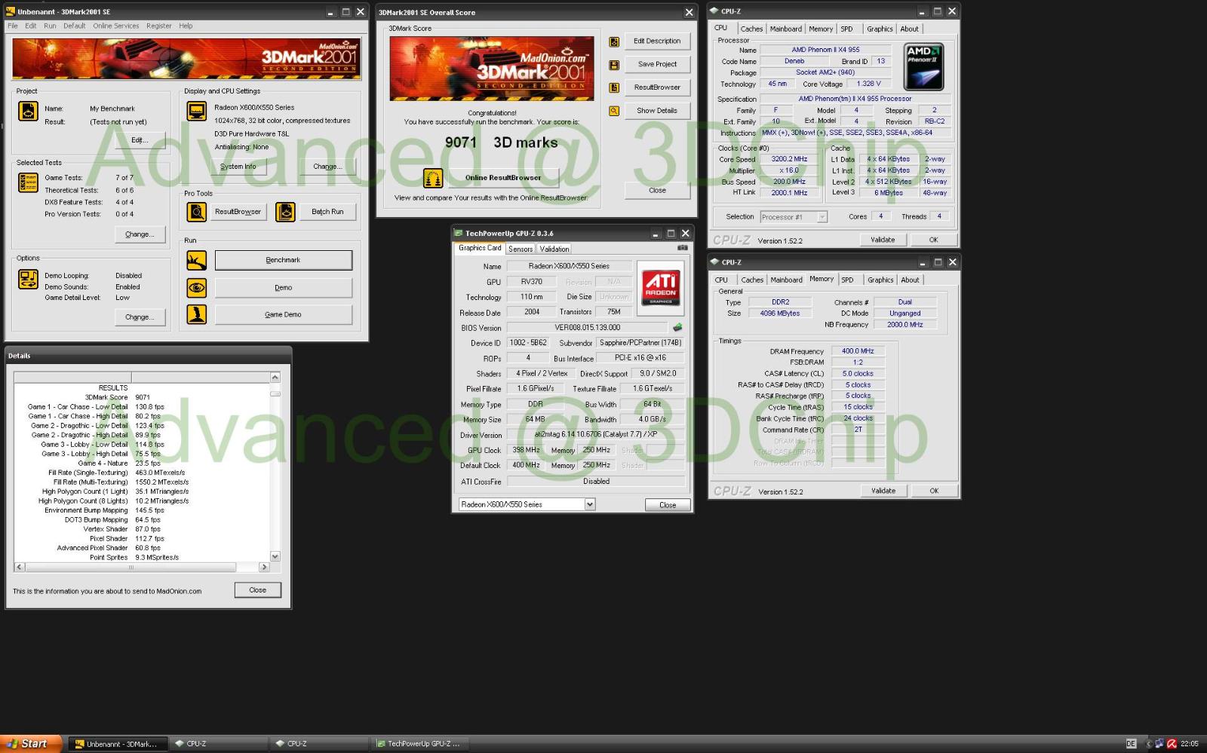Click the Details list horizontal scrollbar left arrow

coord(20,567)
